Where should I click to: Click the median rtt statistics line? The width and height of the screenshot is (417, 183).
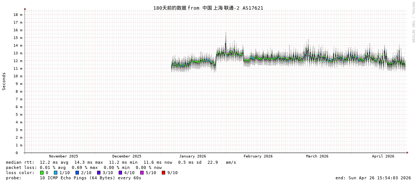121,162
